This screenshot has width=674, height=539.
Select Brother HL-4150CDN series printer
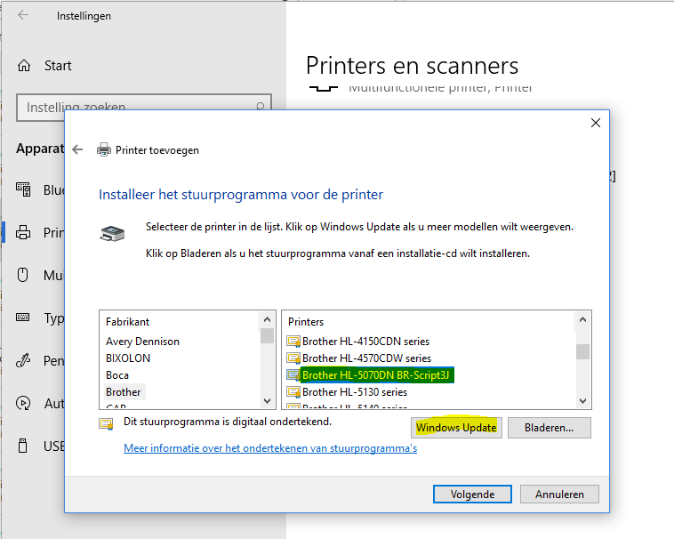(x=365, y=342)
